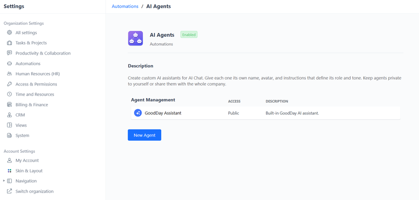The width and height of the screenshot is (419, 200).
Task: Click the DESCRIPTION column header
Action: tap(277, 101)
